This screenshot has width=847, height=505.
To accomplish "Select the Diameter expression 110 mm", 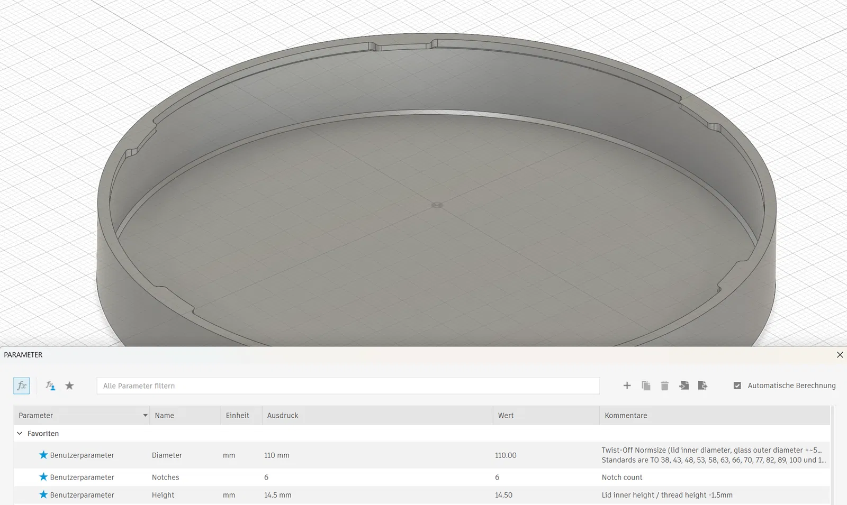I will pyautogui.click(x=277, y=455).
